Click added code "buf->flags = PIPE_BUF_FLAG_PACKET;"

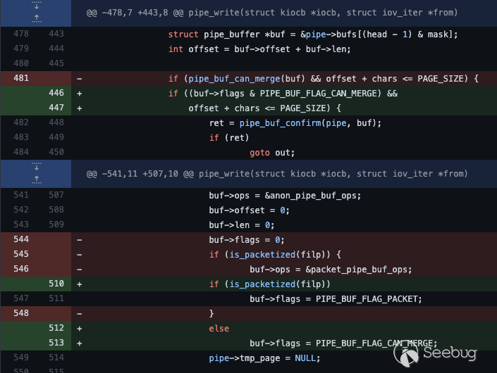336,298
